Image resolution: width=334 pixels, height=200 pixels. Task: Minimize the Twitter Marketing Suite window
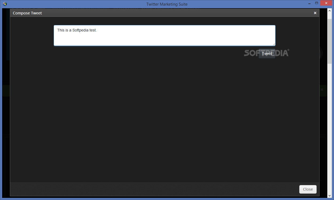tap(309, 3)
